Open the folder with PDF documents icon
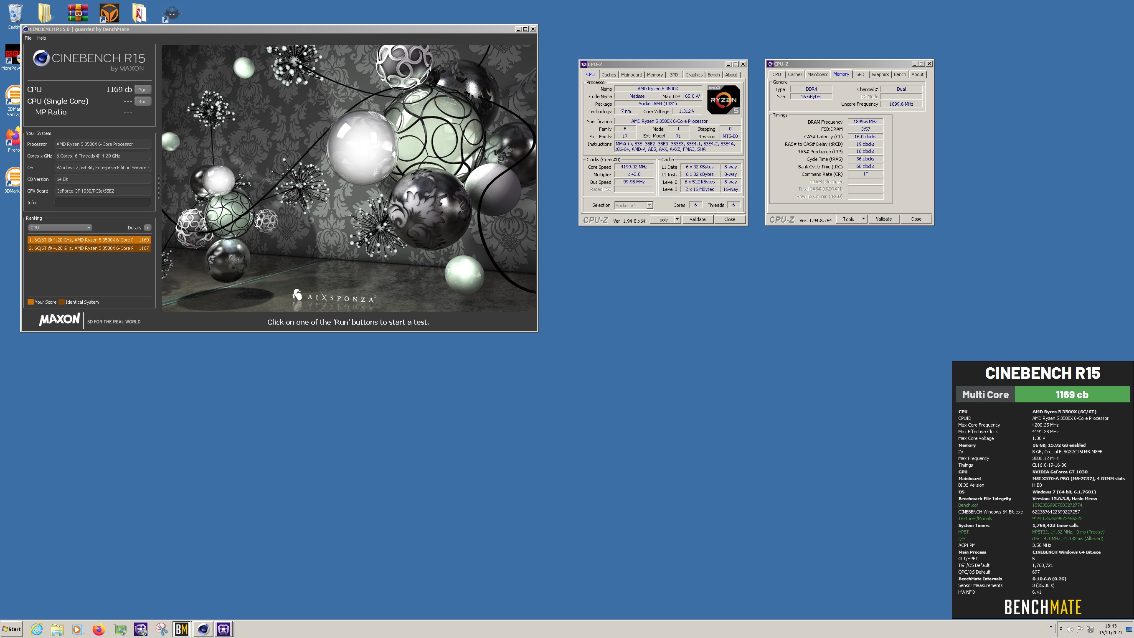Image resolution: width=1134 pixels, height=638 pixels. tap(140, 13)
